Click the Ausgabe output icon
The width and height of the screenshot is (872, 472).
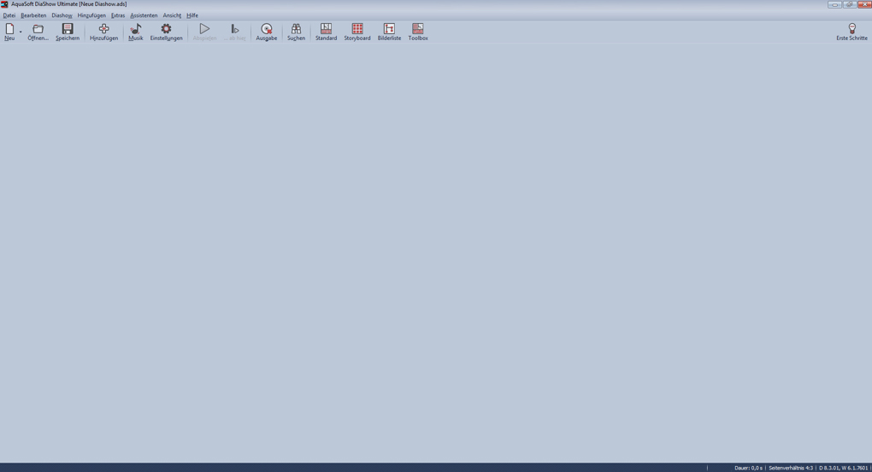266,30
